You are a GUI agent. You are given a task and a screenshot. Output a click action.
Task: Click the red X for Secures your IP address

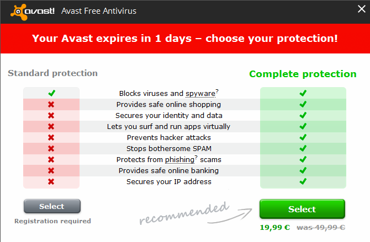[x=51, y=182]
